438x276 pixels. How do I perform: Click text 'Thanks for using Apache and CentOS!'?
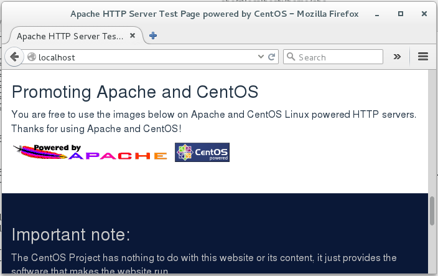click(96, 128)
